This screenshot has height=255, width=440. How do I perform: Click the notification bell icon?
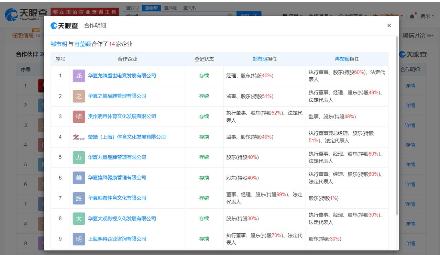point(412,16)
